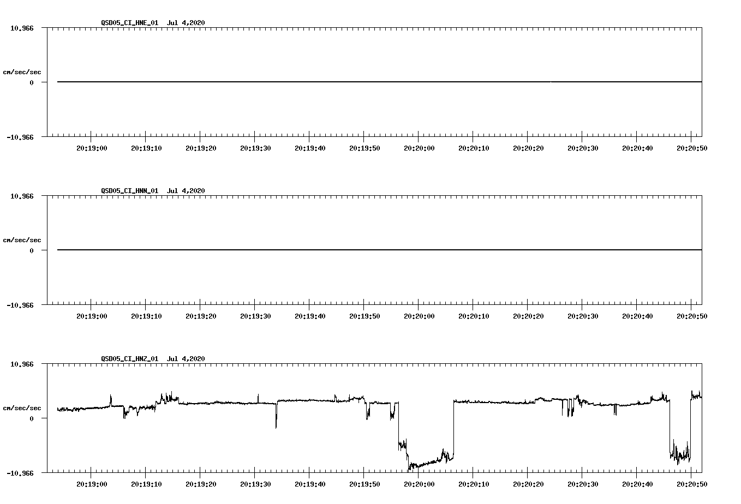Click 20:19:10 time label under HNZ plot
The image size is (741, 504).
pyautogui.click(x=146, y=484)
